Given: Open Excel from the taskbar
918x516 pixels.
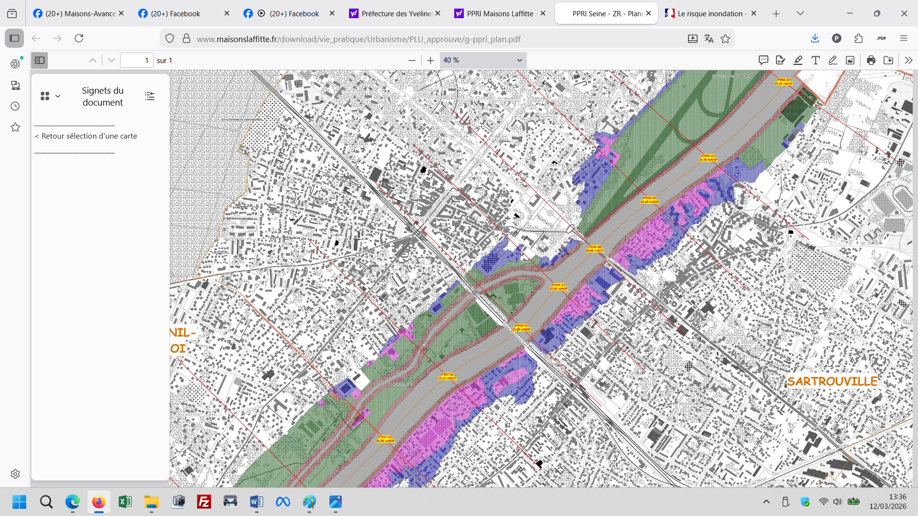Looking at the screenshot, I should (x=125, y=502).
